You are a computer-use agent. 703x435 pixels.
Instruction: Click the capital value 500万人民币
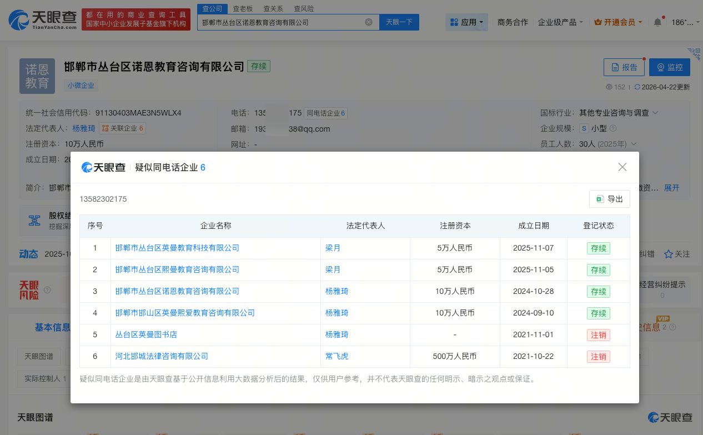455,356
